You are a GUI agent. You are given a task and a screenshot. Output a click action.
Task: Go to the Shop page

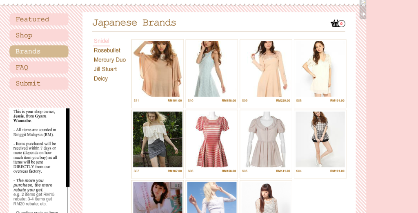[x=39, y=35]
